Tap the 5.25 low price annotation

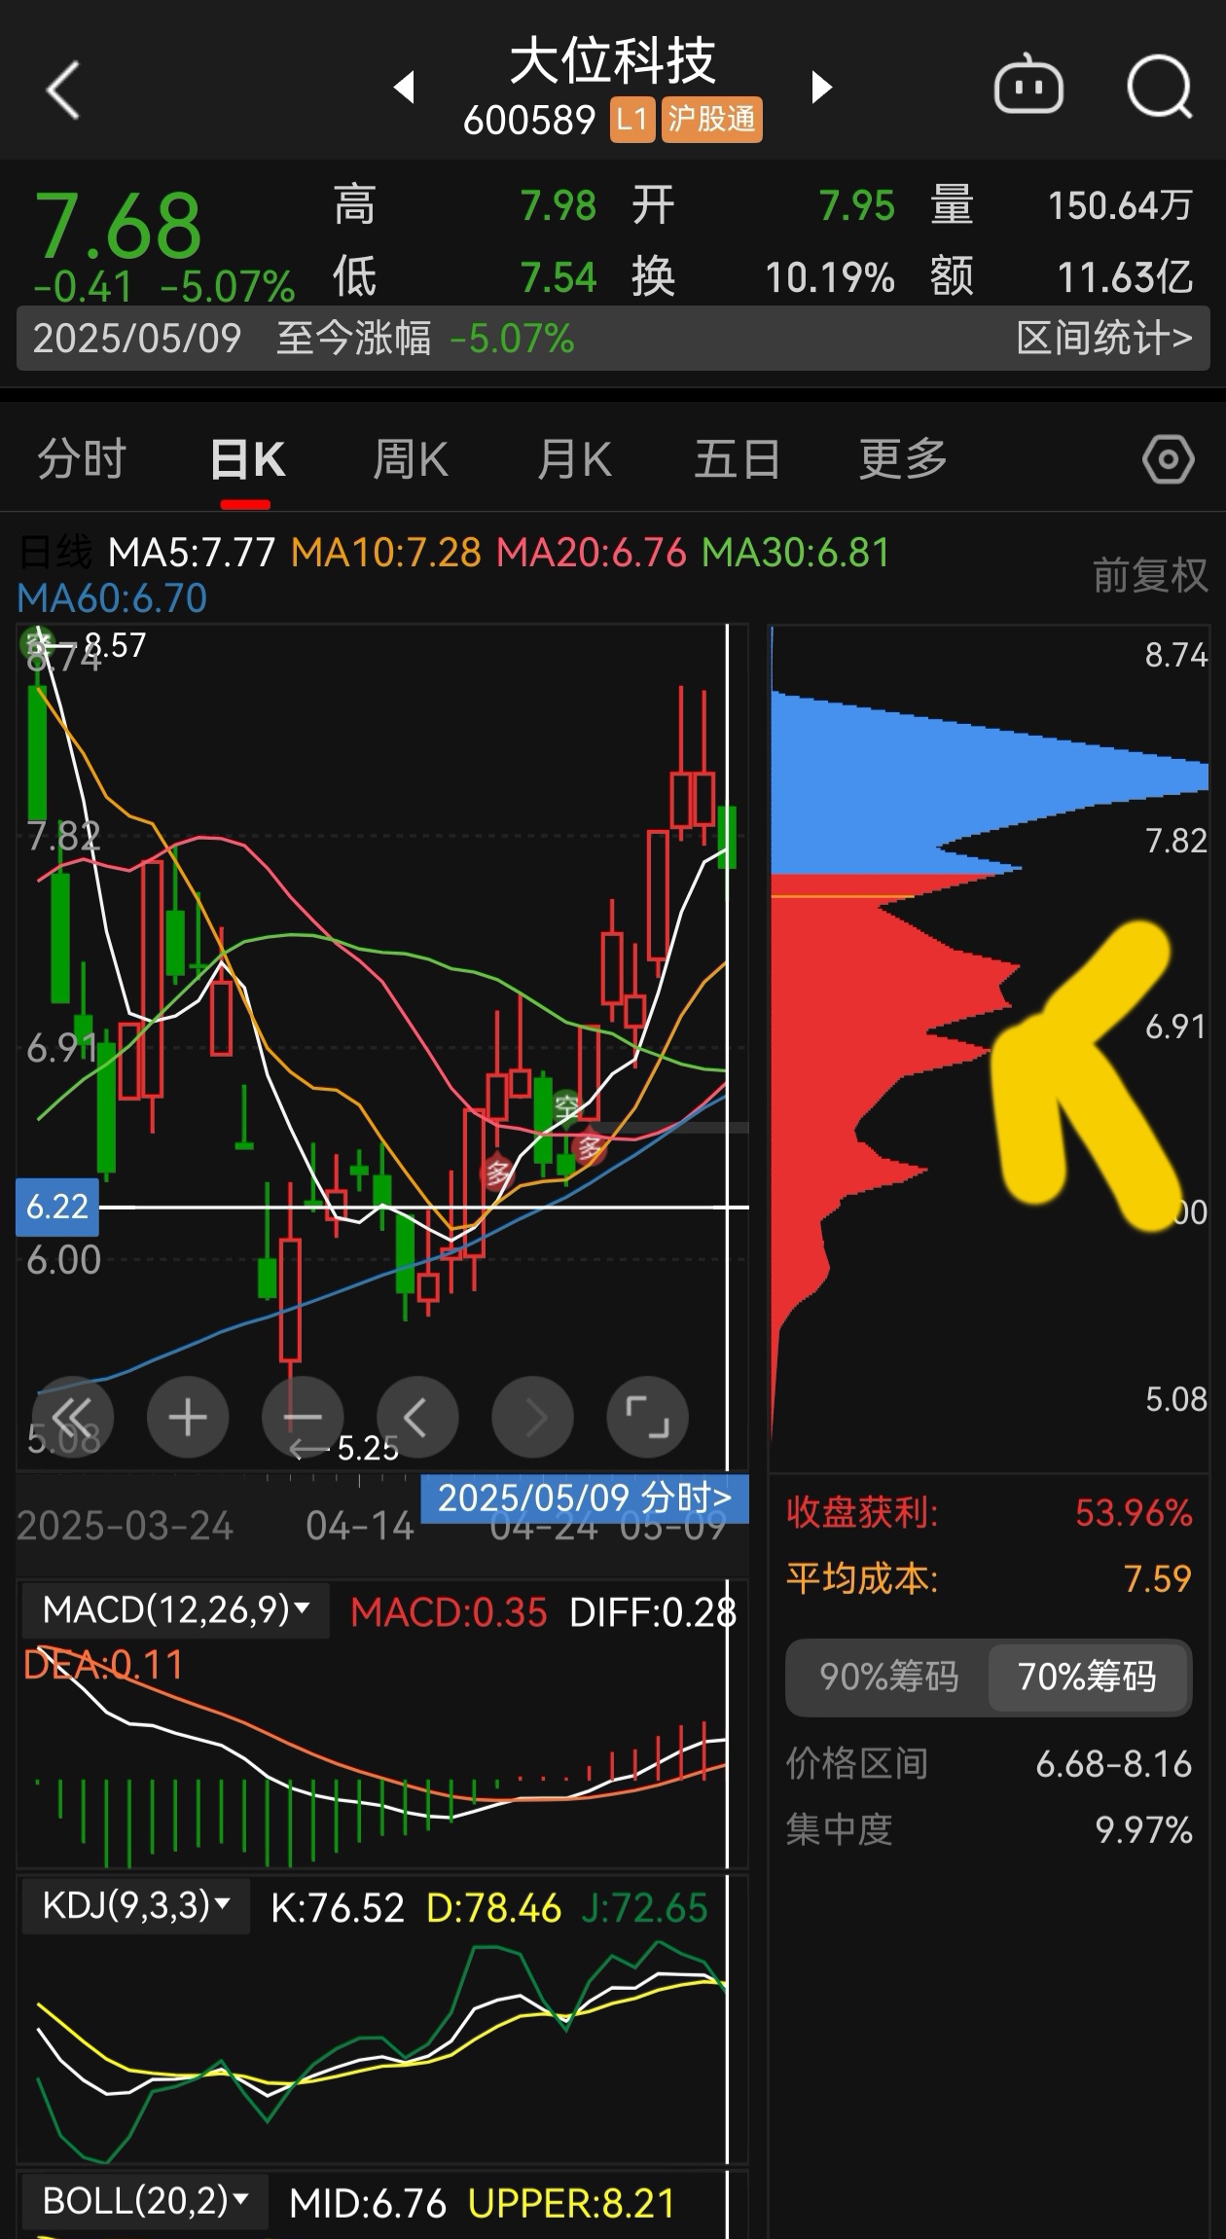coord(368,1448)
